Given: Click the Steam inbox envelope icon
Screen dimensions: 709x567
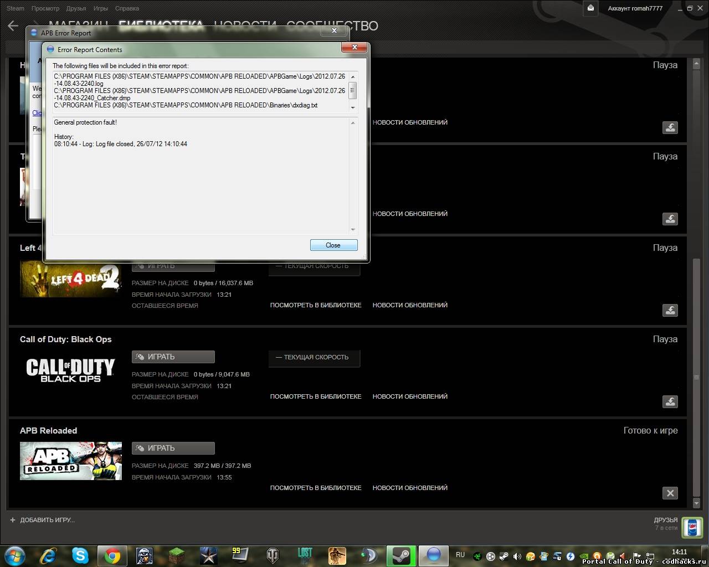Looking at the screenshot, I should tap(590, 8).
